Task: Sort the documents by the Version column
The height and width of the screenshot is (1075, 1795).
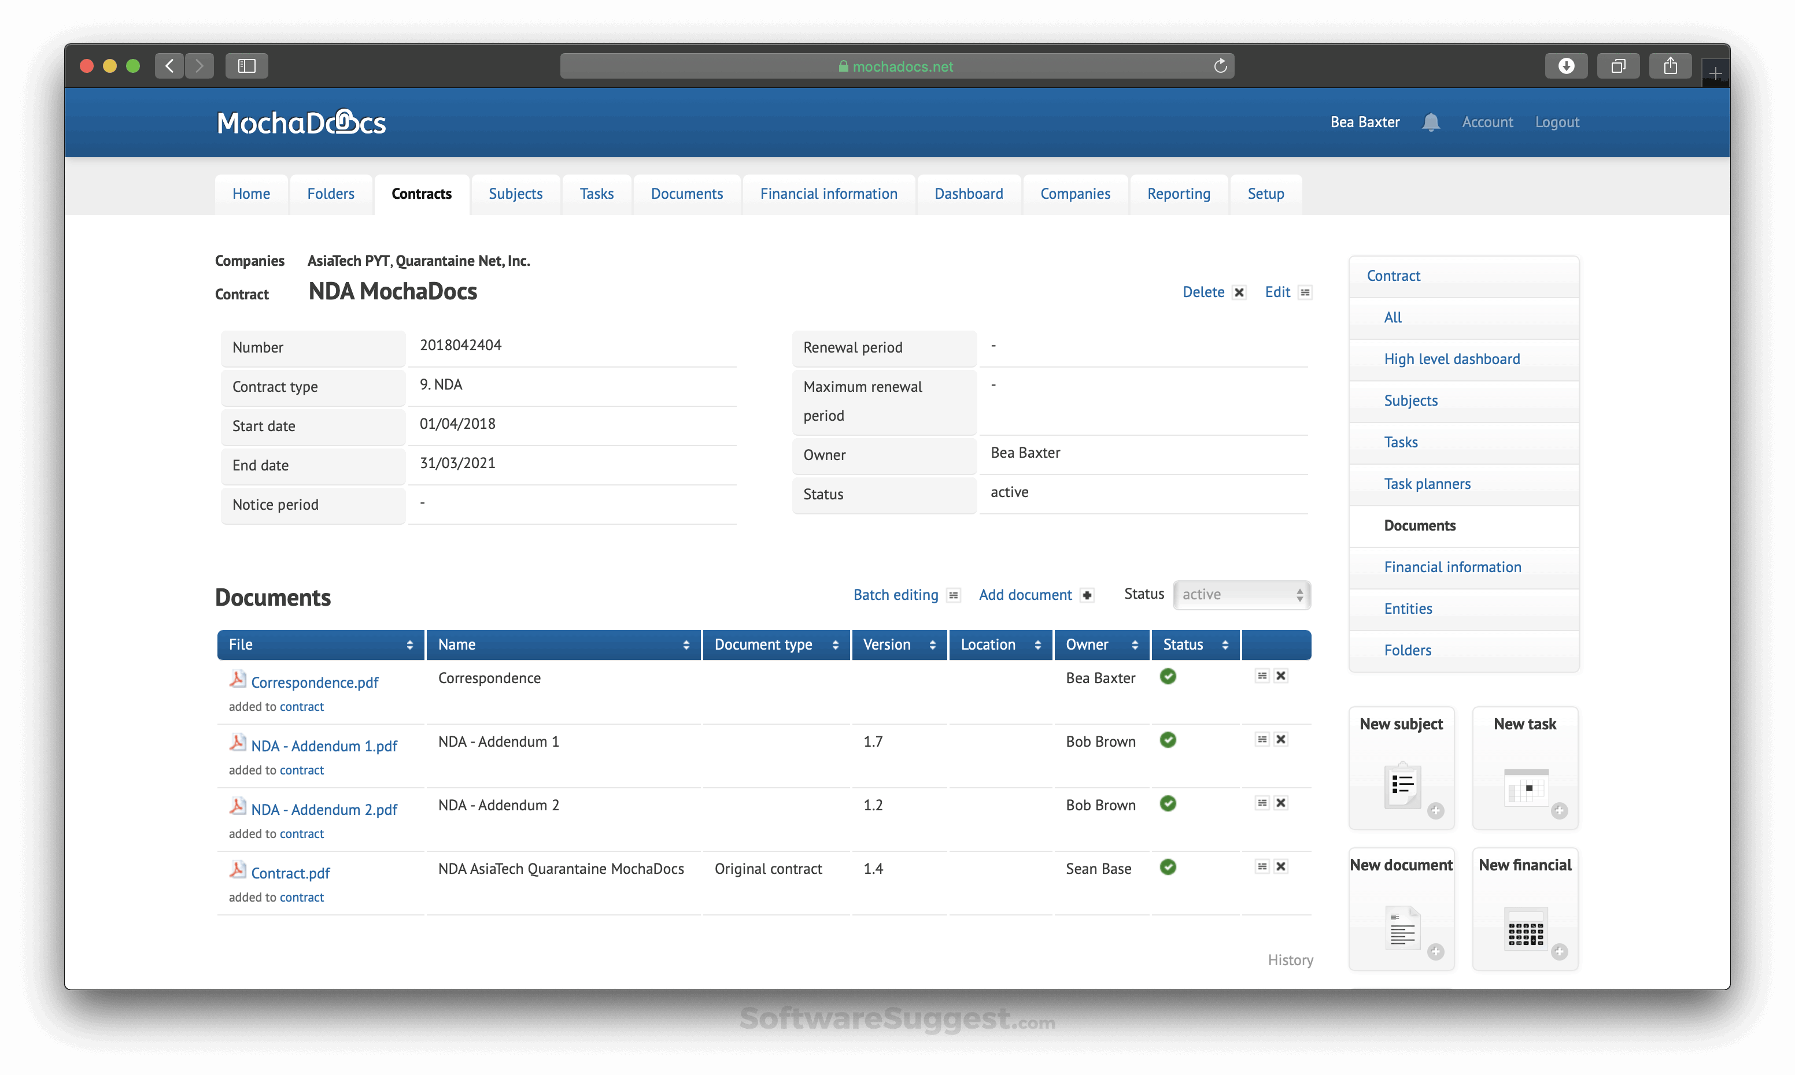Action: [x=899, y=644]
